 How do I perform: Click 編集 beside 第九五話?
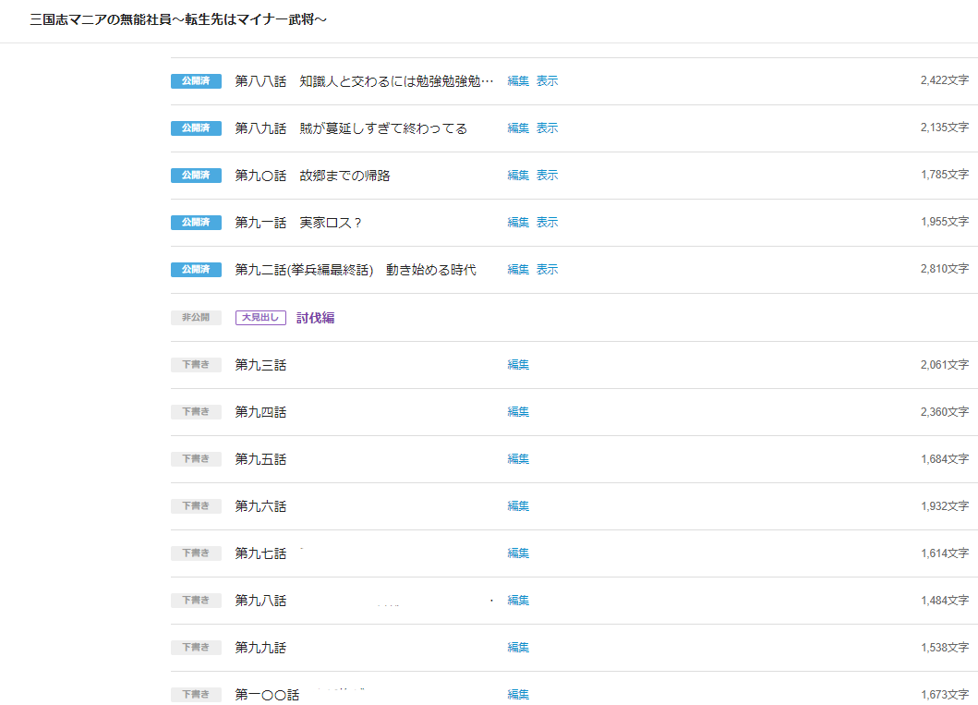(x=518, y=459)
